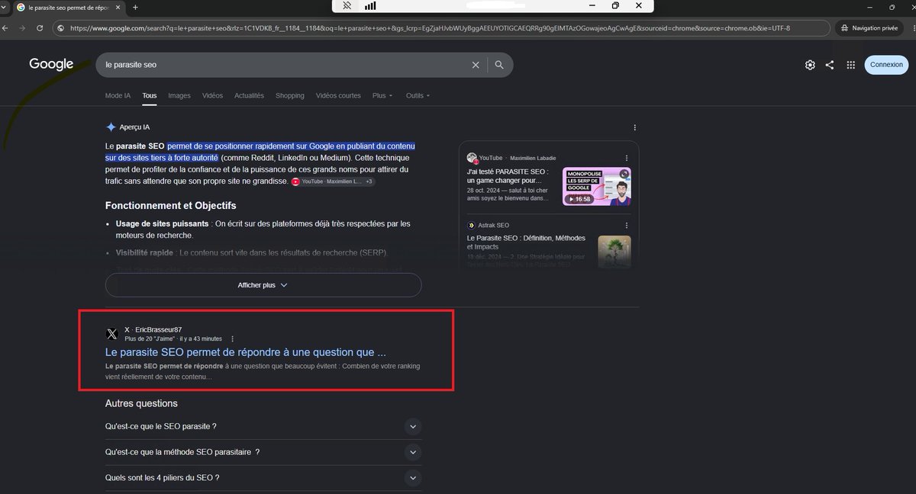Expand the Plus dropdown

point(382,96)
